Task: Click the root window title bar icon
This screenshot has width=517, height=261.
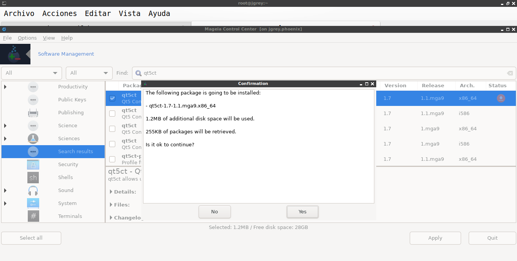Action: click(x=4, y=3)
